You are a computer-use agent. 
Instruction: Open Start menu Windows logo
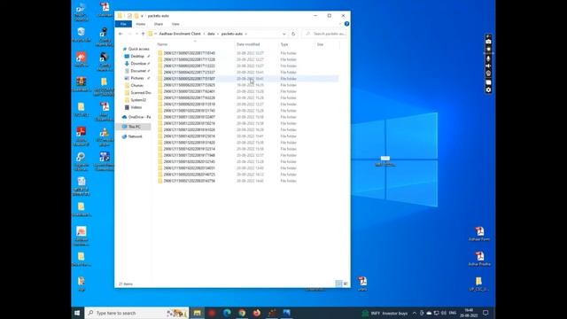[77, 313]
